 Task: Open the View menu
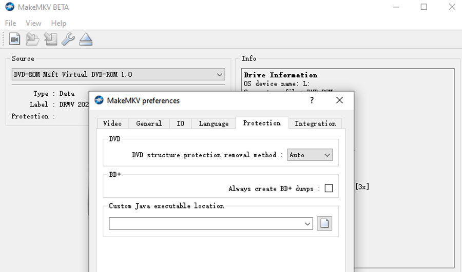point(33,23)
